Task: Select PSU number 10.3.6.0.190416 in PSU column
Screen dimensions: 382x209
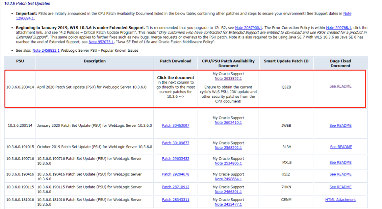Action: pyautogui.click(x=20, y=174)
